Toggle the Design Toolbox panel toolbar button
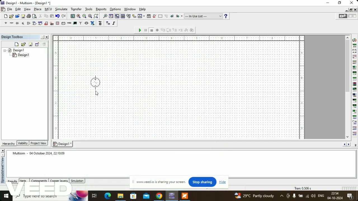358x201 pixels. [117, 16]
